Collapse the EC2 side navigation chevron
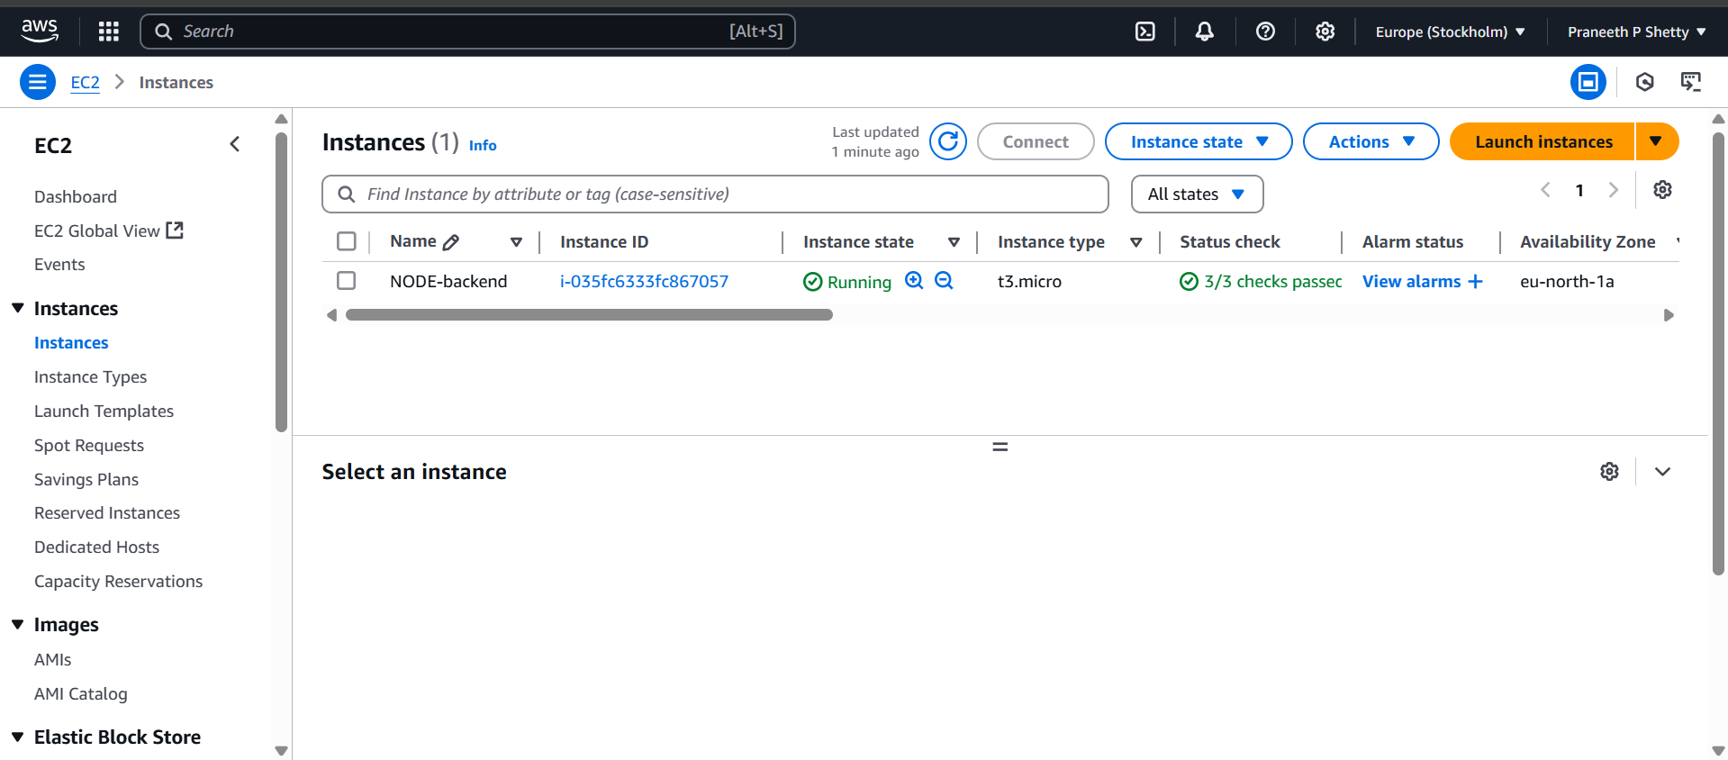The width and height of the screenshot is (1728, 760). 235,144
